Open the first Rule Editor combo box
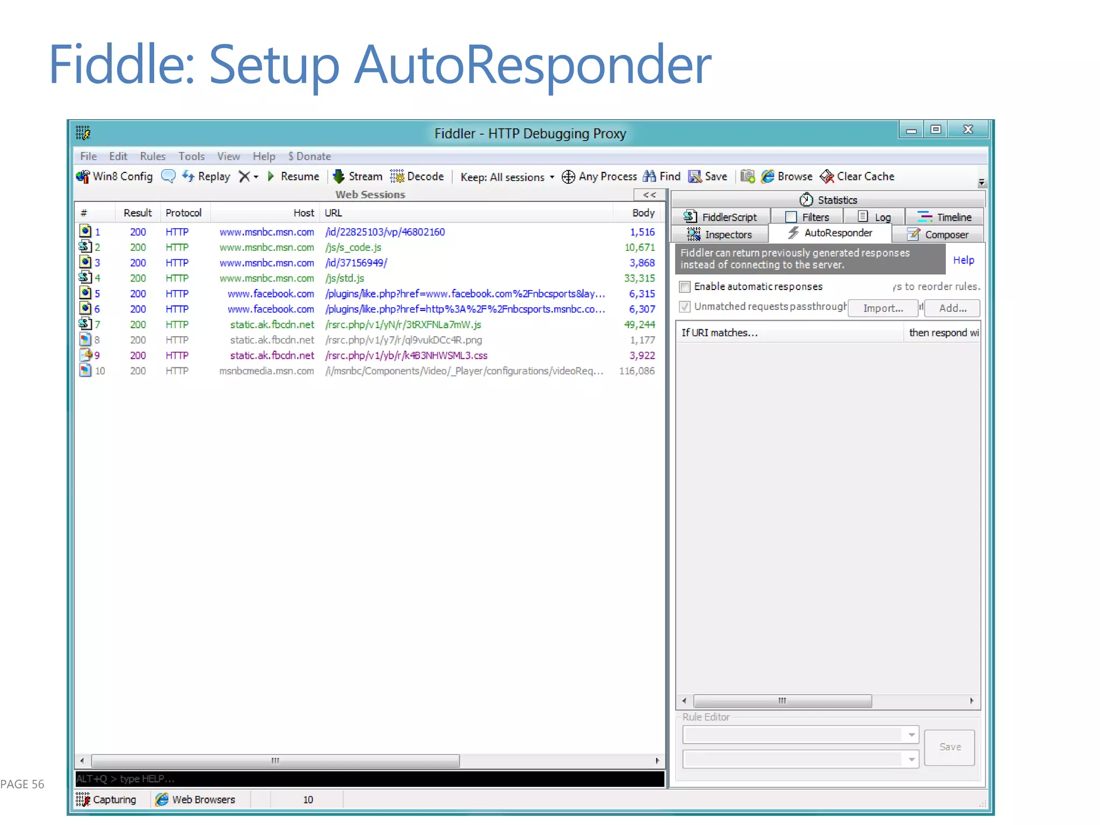Viewport: 1100px width, 825px height. coord(911,735)
